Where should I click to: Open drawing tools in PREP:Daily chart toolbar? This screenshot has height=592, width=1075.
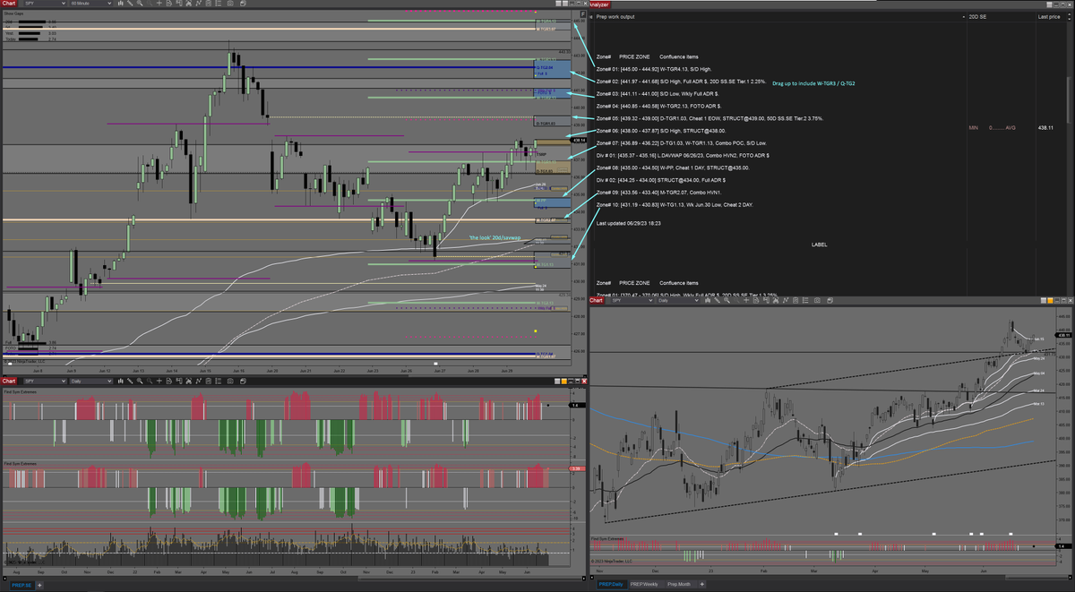click(717, 300)
